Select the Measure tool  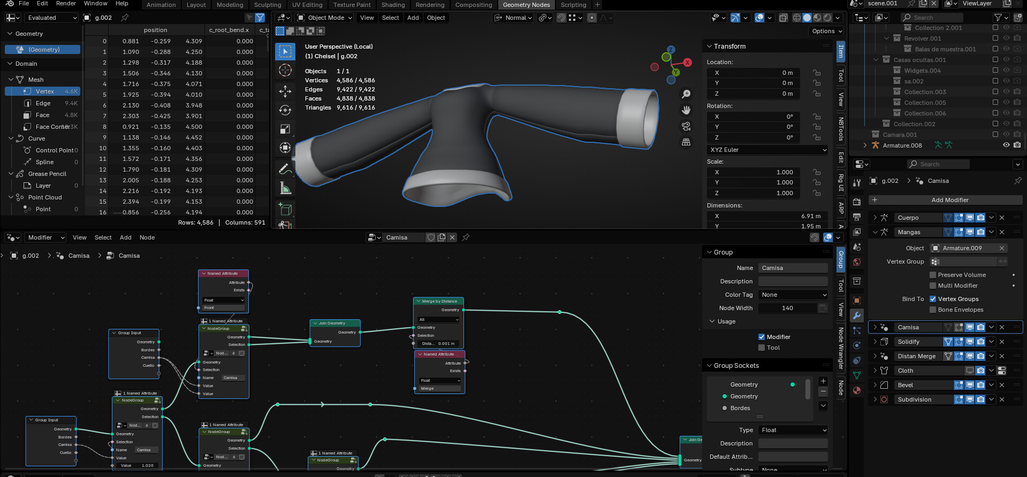(x=285, y=188)
